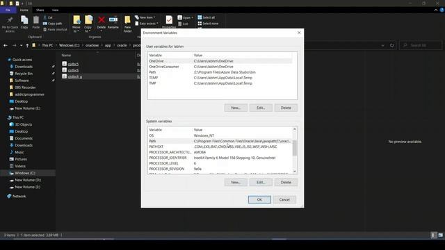
Task: Open the New item dropdown
Action: pos(145,17)
